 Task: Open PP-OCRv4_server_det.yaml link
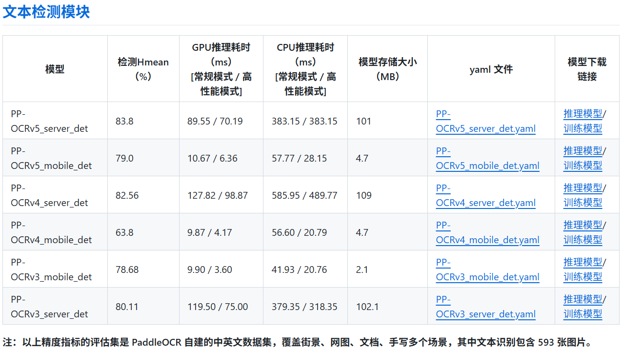(x=485, y=195)
